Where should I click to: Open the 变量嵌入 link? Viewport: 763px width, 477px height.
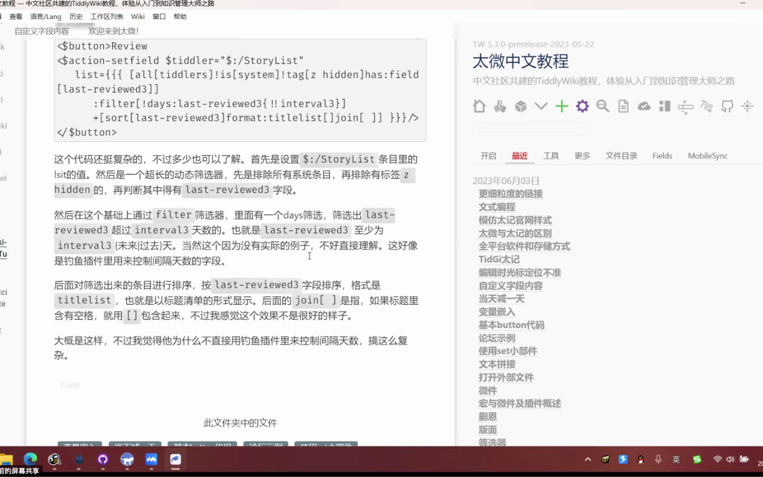click(x=497, y=312)
